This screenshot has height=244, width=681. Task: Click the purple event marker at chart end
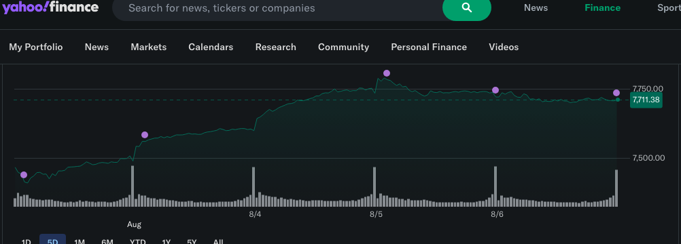[x=616, y=93]
